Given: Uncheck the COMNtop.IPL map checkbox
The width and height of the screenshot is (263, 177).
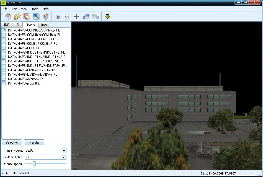Looking at the screenshot, I should [x=4, y=30].
